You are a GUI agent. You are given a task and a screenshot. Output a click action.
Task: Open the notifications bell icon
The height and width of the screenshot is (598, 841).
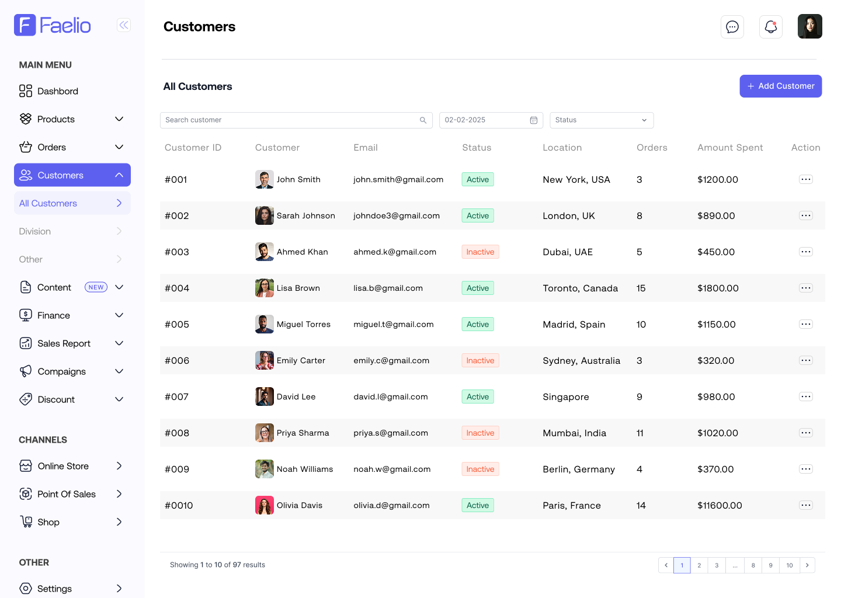(x=770, y=27)
